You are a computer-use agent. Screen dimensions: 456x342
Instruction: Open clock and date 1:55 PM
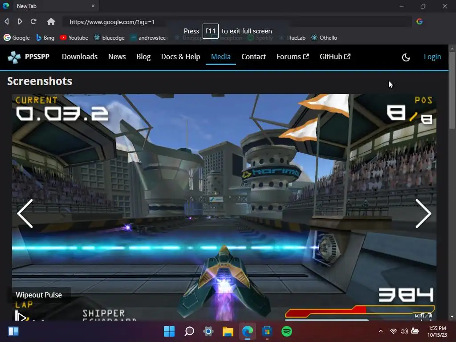click(x=437, y=331)
